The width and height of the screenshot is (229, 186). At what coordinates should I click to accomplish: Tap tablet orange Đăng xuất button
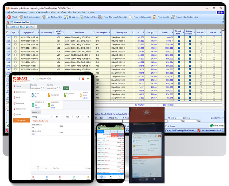pos(22,120)
